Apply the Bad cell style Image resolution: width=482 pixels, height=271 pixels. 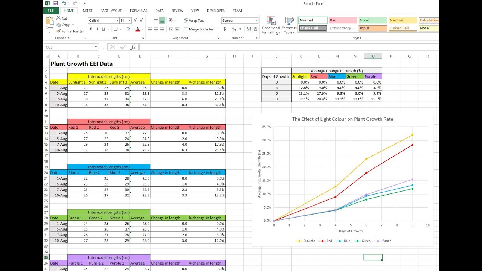click(x=343, y=20)
